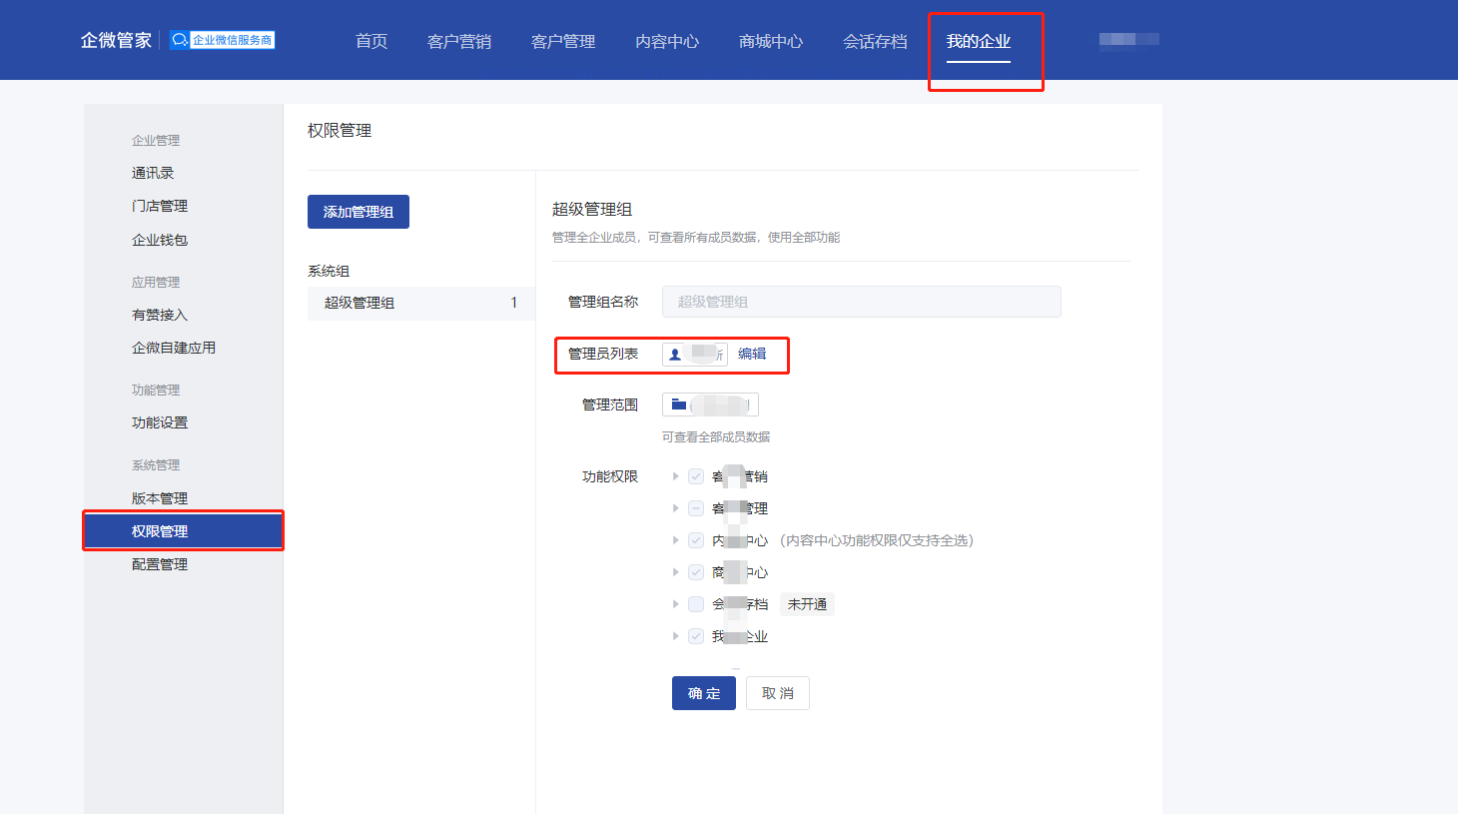
Task: Click the admin user avatar icon
Action: point(675,355)
